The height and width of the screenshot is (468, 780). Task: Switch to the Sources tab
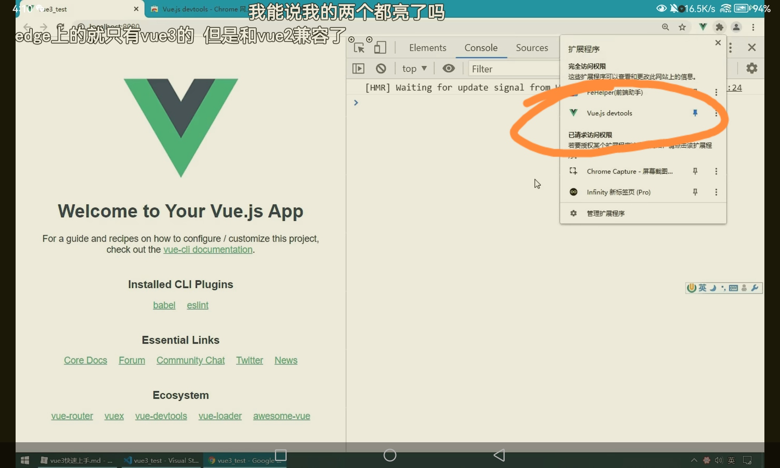[x=532, y=48]
